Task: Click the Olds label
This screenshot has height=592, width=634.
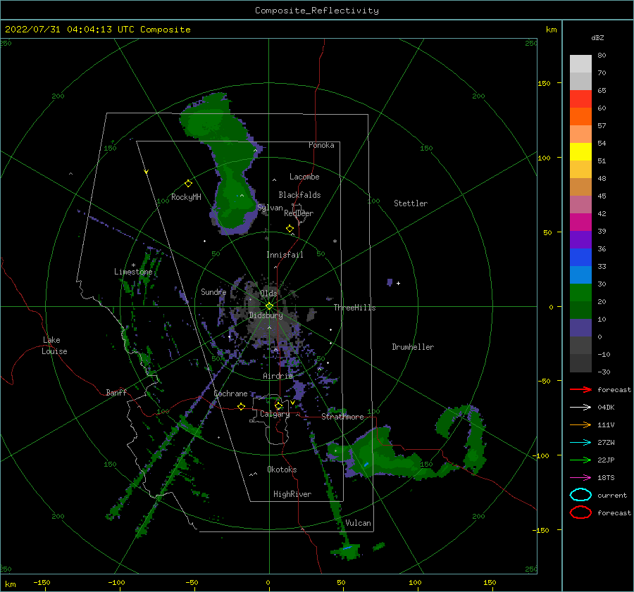Action: [x=268, y=294]
